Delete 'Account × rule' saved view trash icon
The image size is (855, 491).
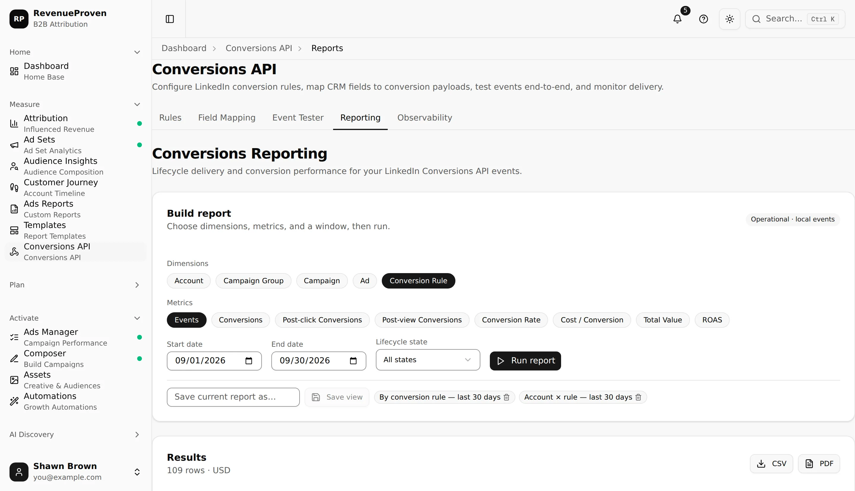638,397
